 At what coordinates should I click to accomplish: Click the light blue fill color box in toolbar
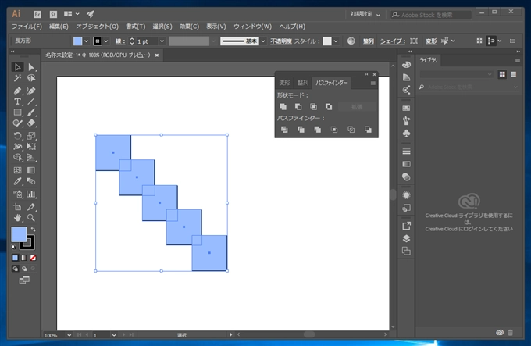pos(19,234)
